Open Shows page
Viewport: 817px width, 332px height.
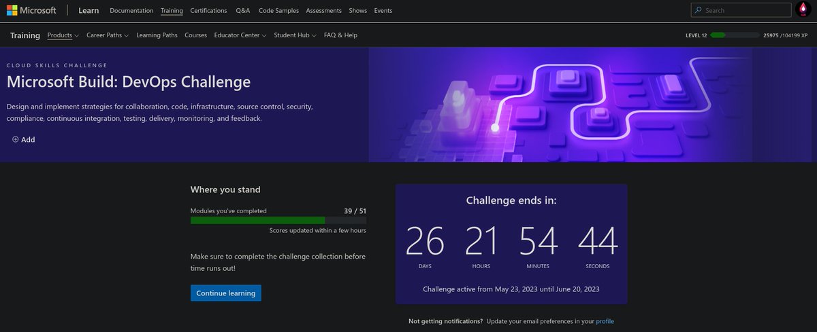tap(357, 11)
